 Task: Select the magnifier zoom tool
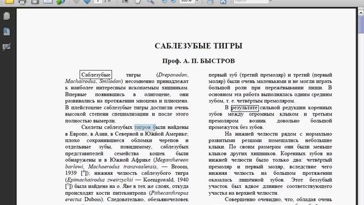click(150, 2)
